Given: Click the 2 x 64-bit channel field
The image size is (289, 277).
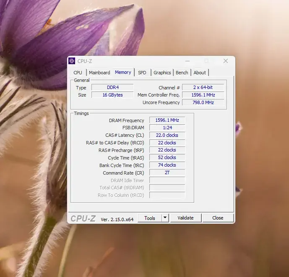Looking at the screenshot, I should [x=203, y=87].
